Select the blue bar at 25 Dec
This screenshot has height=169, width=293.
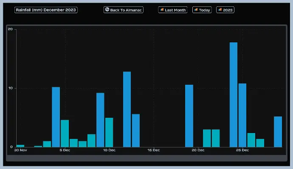point(242,115)
